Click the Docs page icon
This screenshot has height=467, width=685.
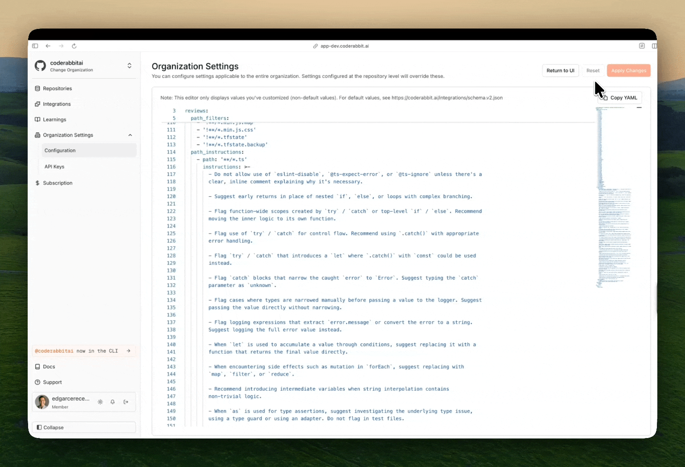point(38,367)
